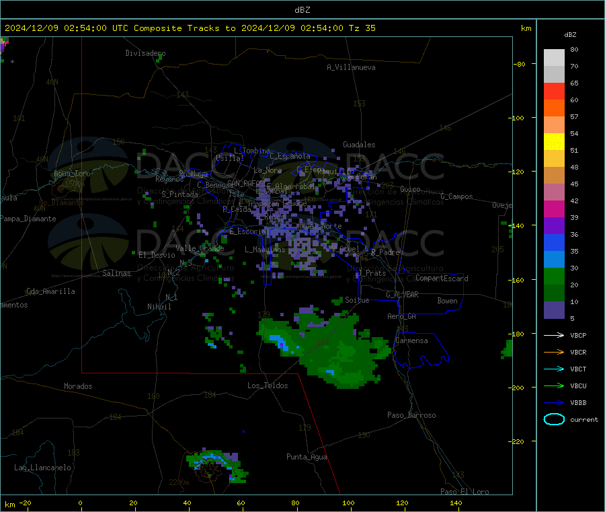
Task: Select the purple 36-39 dBZ swatch
Action: tap(554, 226)
